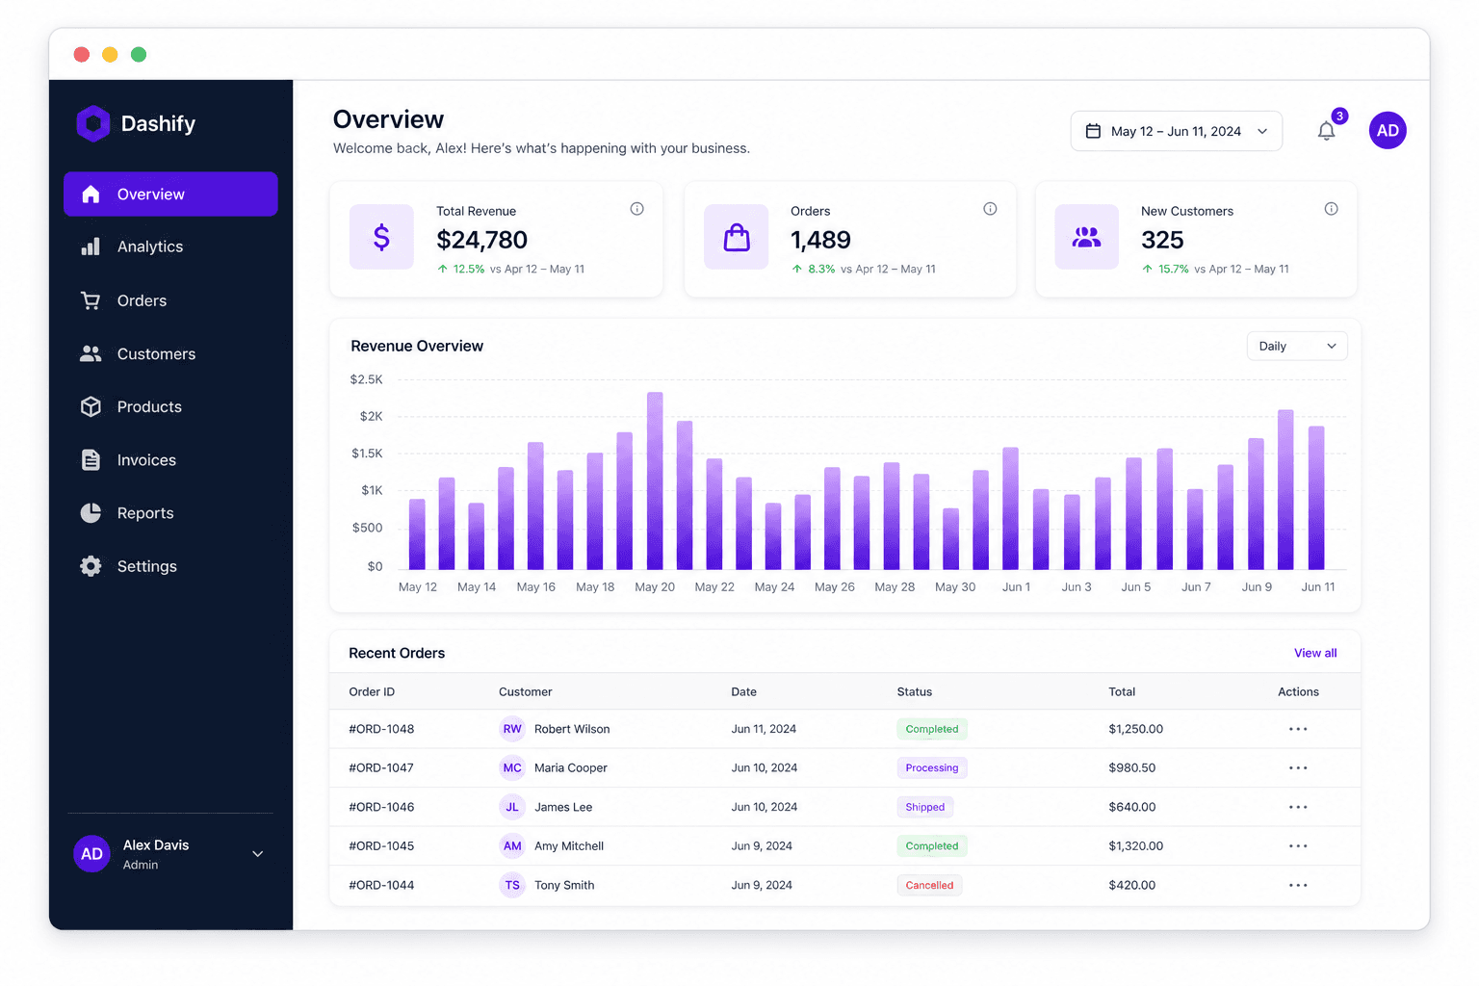This screenshot has width=1479, height=986.
Task: Click the Dashify hexagon logo
Action: pos(93,123)
